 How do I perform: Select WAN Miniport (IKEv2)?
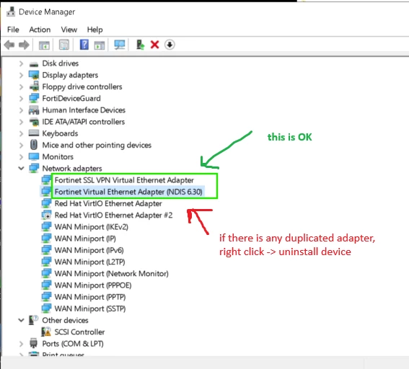pos(92,227)
